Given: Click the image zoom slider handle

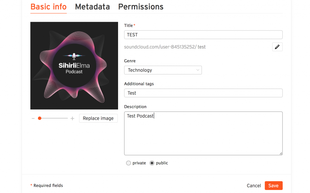Looking at the screenshot, I should (x=40, y=118).
